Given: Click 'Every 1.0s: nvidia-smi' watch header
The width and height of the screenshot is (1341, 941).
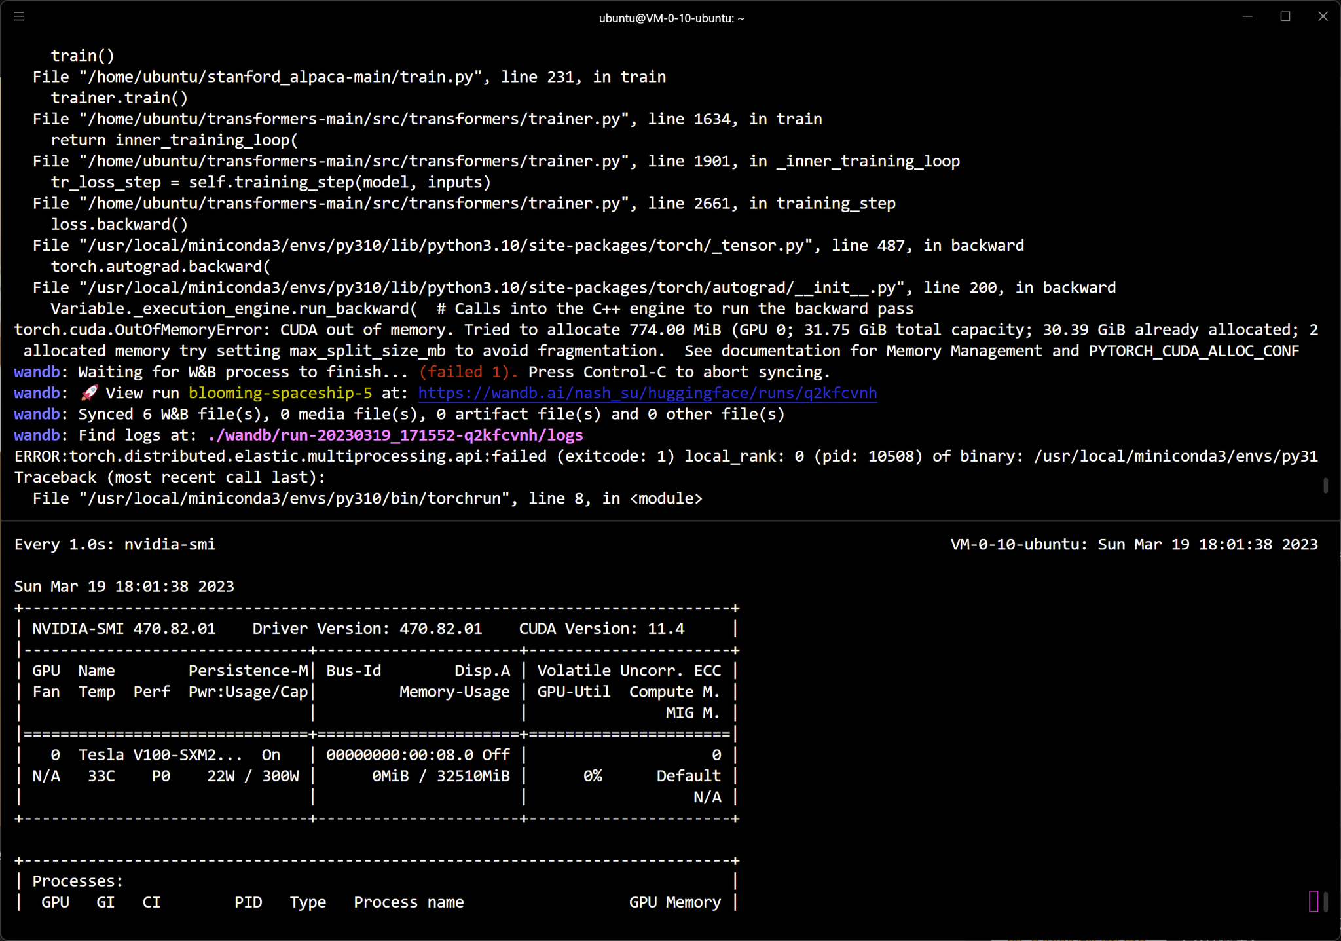Looking at the screenshot, I should [115, 545].
